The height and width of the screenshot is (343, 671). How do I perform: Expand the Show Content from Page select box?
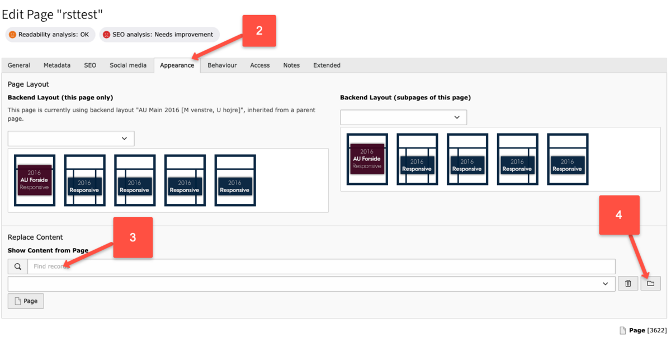[x=311, y=284]
